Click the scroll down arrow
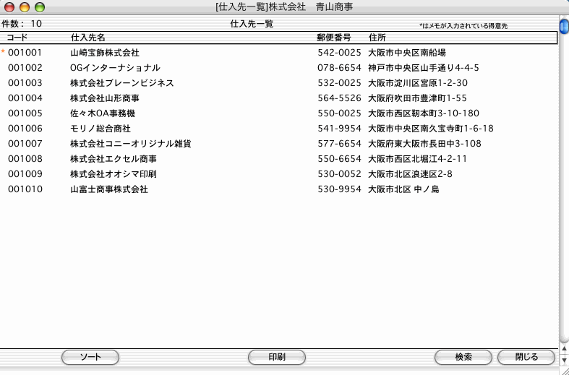This screenshot has width=569, height=375. pos(564,359)
